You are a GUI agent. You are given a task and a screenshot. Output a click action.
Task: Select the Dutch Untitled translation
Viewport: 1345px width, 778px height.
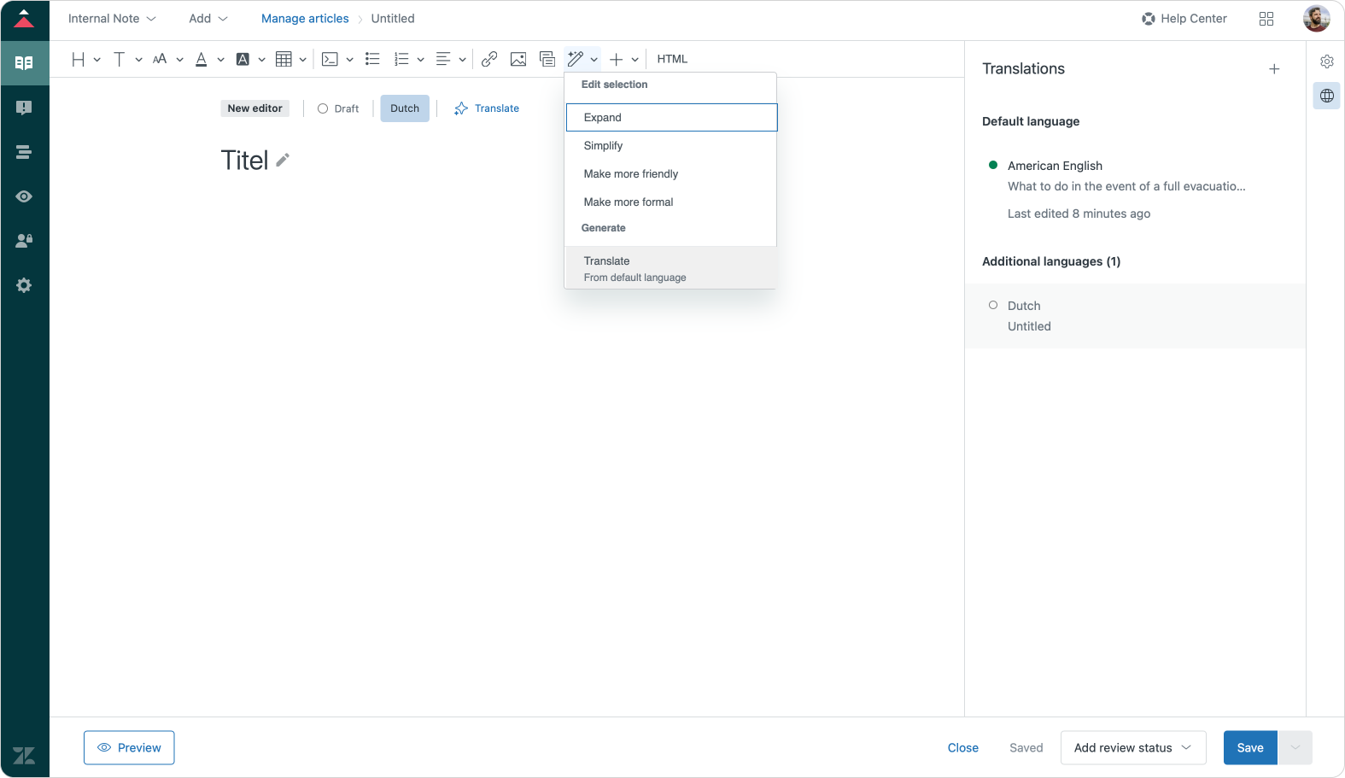pyautogui.click(x=1135, y=316)
